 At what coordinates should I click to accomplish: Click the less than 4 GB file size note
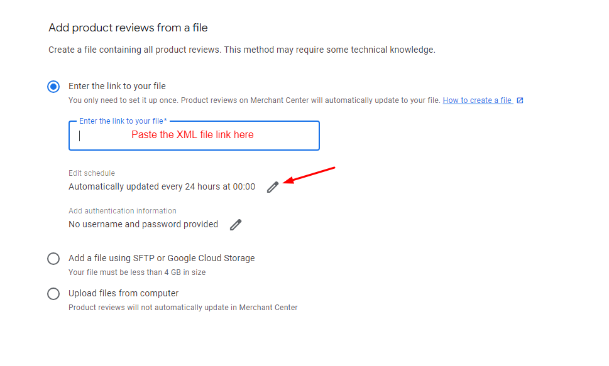(x=137, y=272)
